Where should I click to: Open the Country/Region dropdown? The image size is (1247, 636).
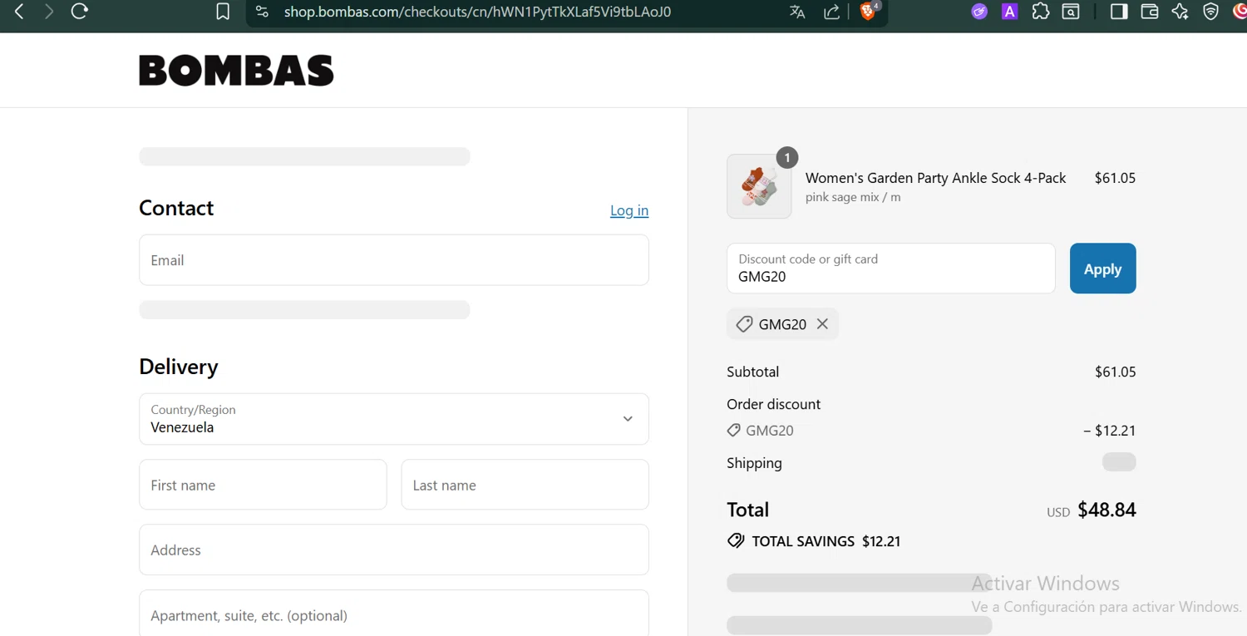394,419
